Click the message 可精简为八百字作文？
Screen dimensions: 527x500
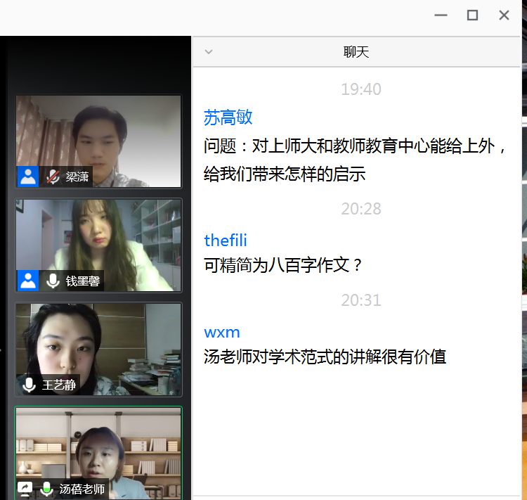pyautogui.click(x=284, y=265)
